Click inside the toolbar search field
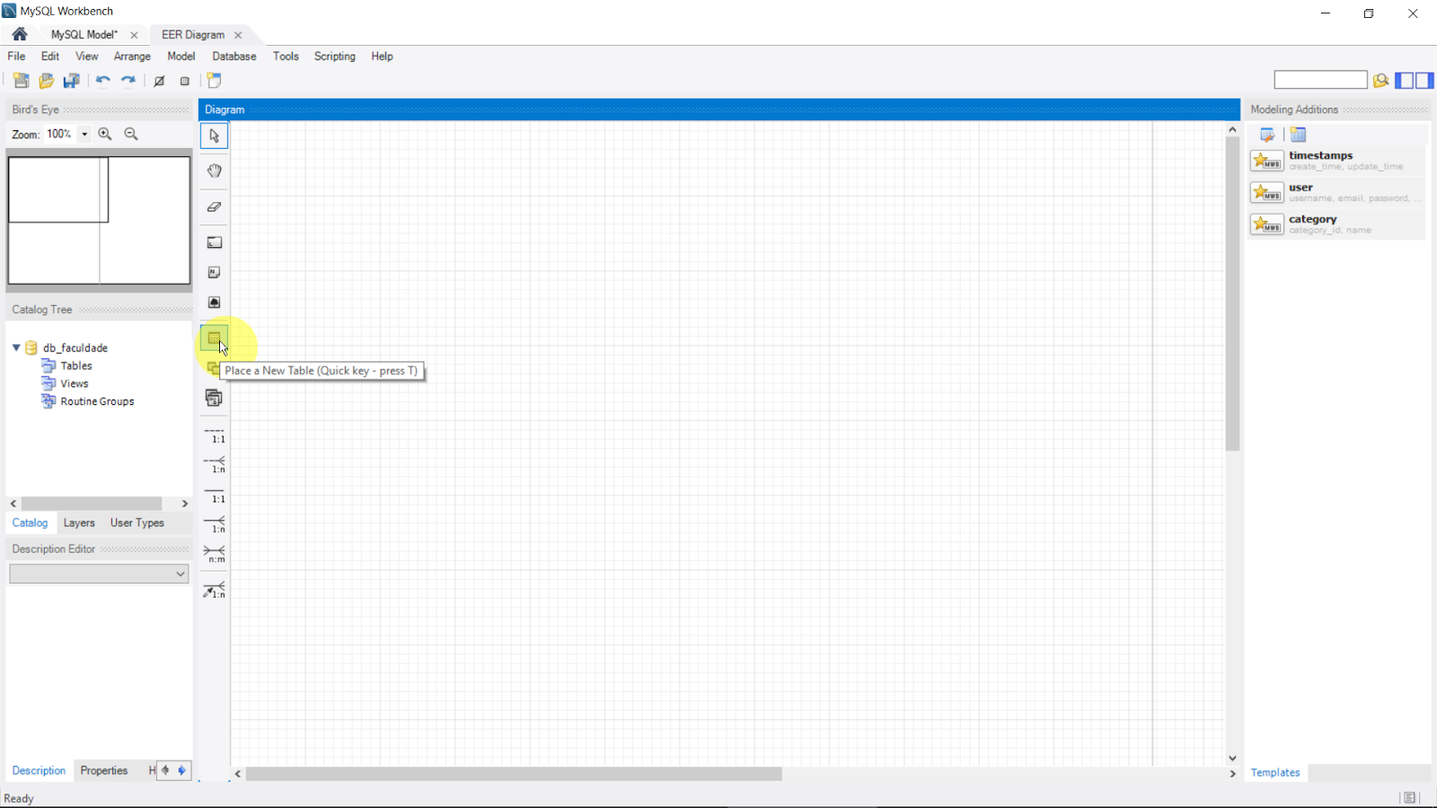Viewport: 1437px width, 808px height. tap(1320, 80)
